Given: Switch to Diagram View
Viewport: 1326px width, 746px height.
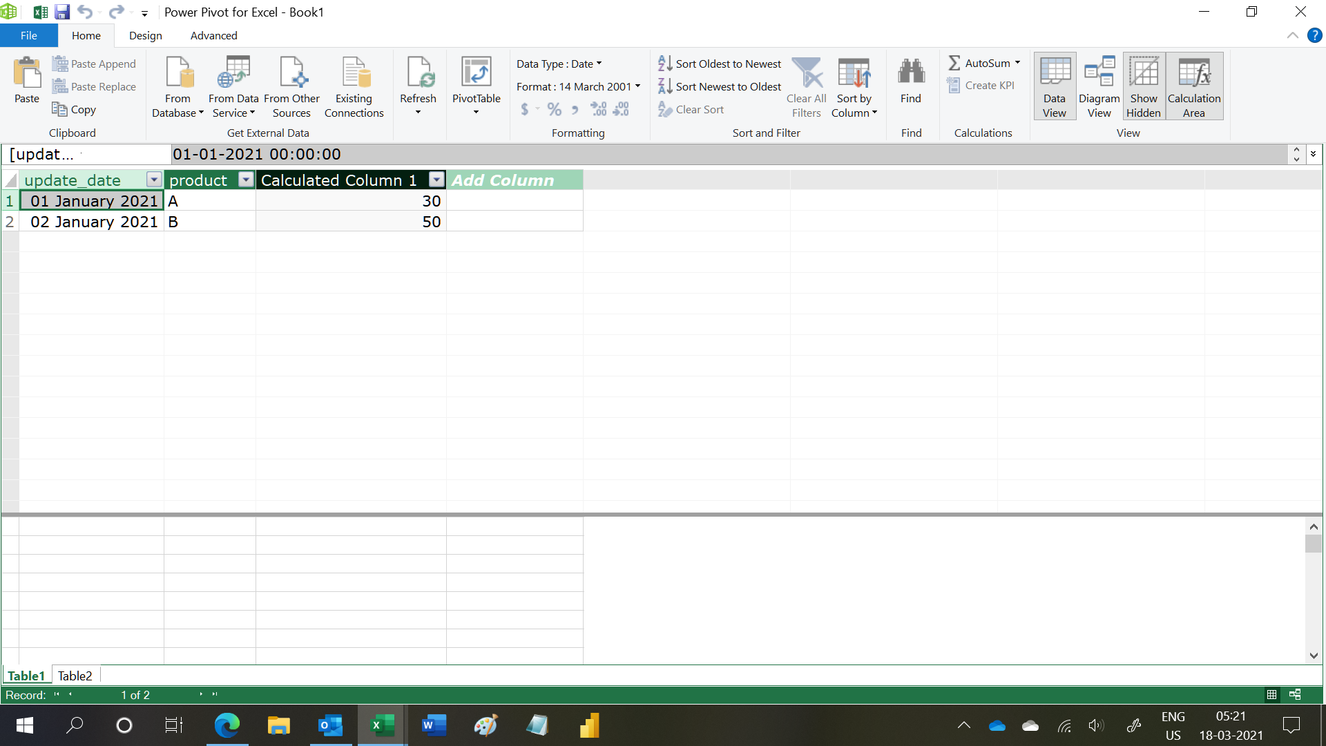Looking at the screenshot, I should [x=1099, y=87].
